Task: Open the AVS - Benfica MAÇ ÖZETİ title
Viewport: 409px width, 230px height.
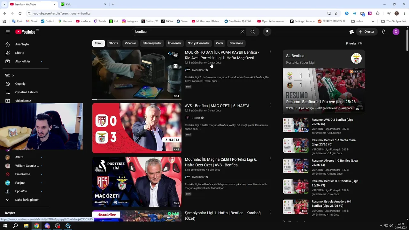Action: coord(217,106)
